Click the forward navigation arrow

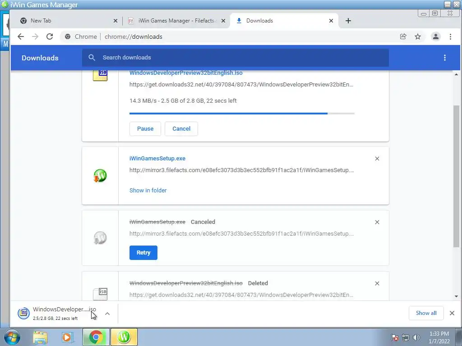point(35,36)
